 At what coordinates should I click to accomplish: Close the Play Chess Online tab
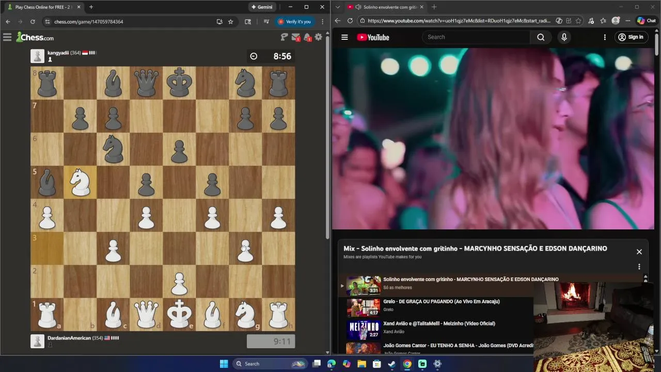pyautogui.click(x=79, y=7)
